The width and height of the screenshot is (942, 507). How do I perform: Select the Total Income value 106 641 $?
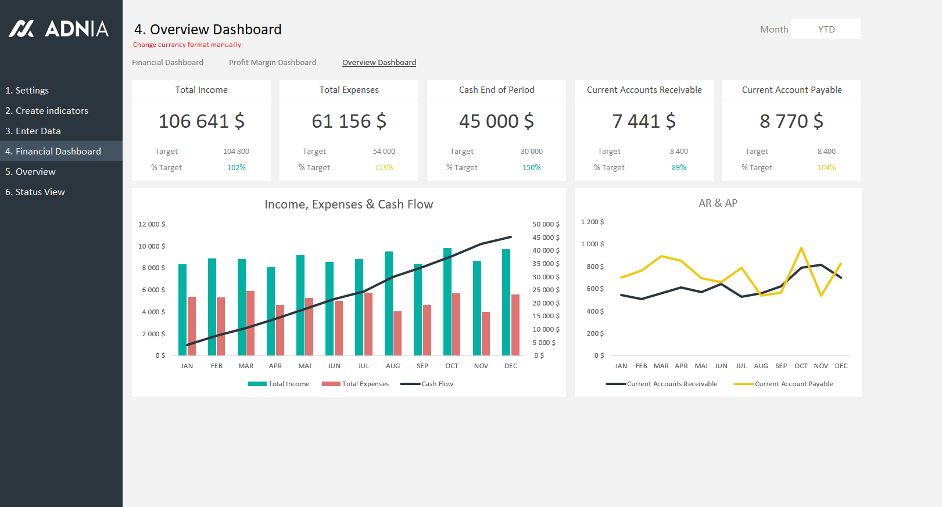(x=201, y=121)
